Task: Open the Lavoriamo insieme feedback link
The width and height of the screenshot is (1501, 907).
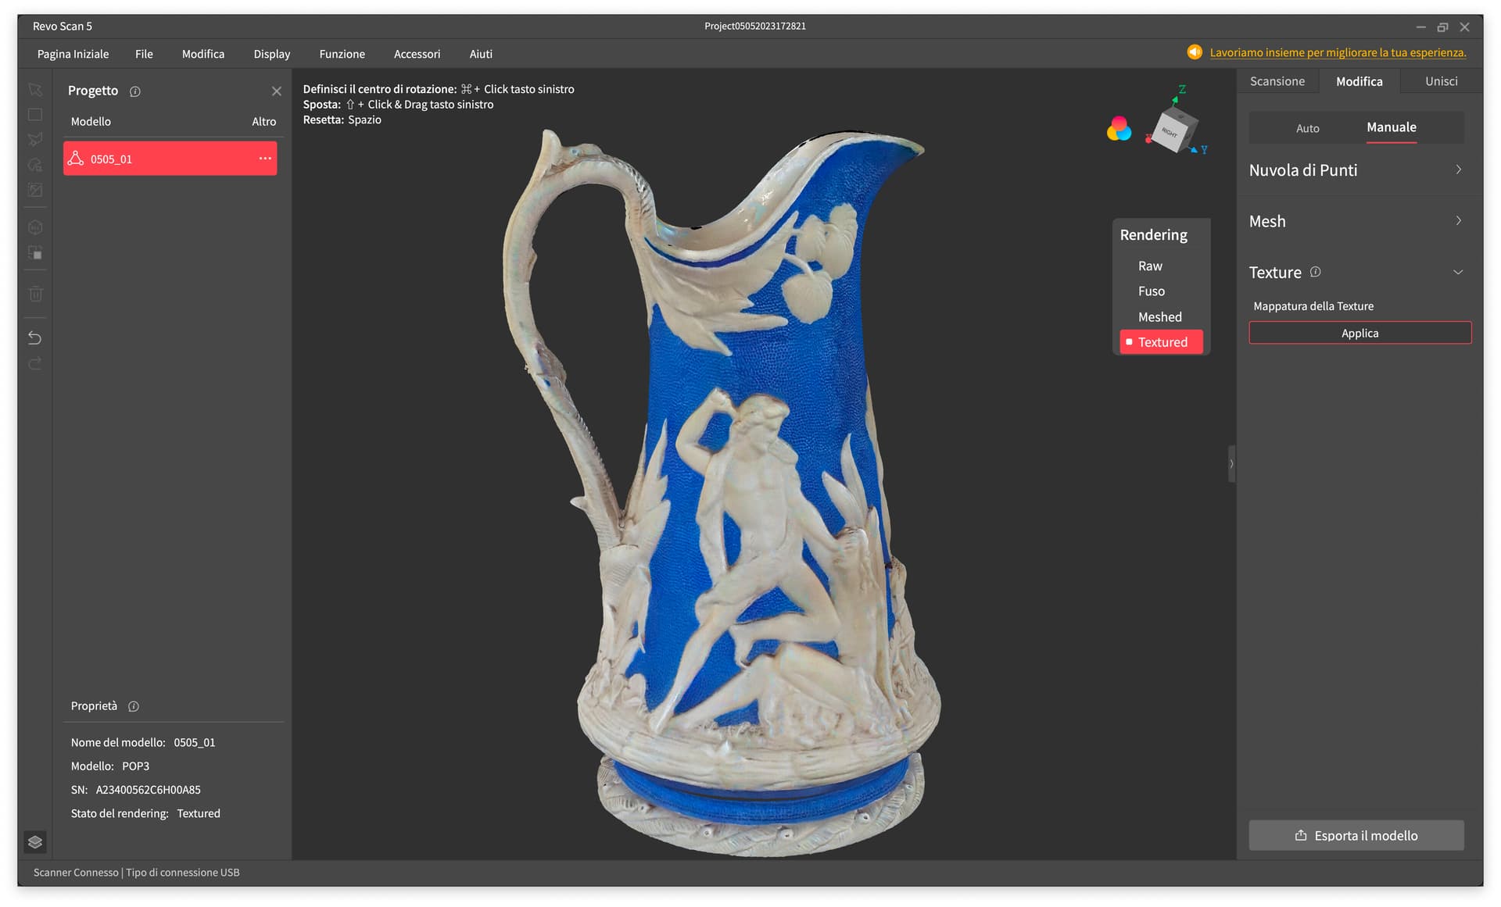Action: [x=1338, y=52]
